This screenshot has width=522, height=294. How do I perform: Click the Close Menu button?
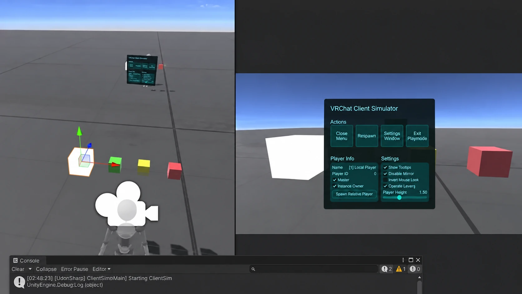click(342, 136)
